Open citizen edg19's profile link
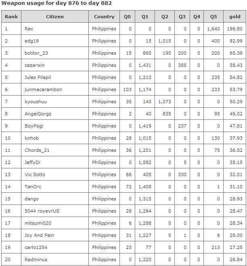The image size is (247, 266). pos(31,41)
